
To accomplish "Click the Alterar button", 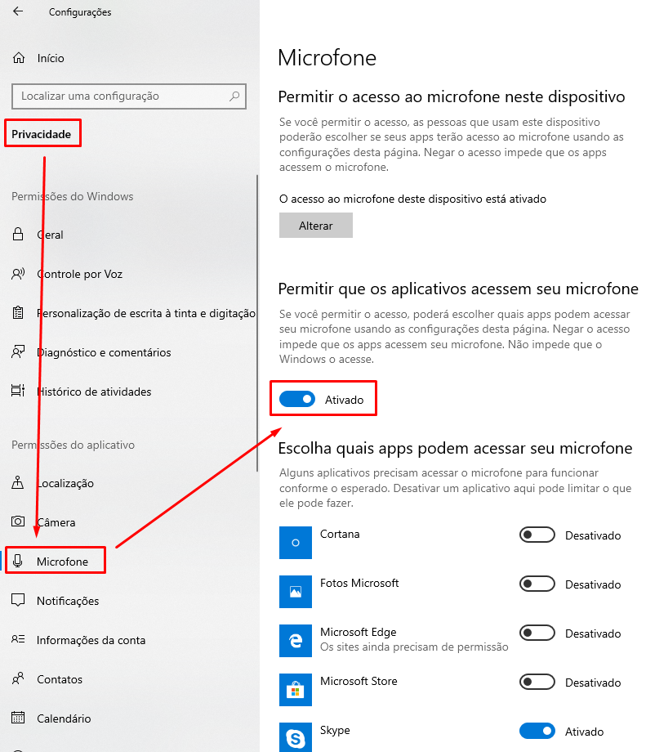I will point(316,226).
